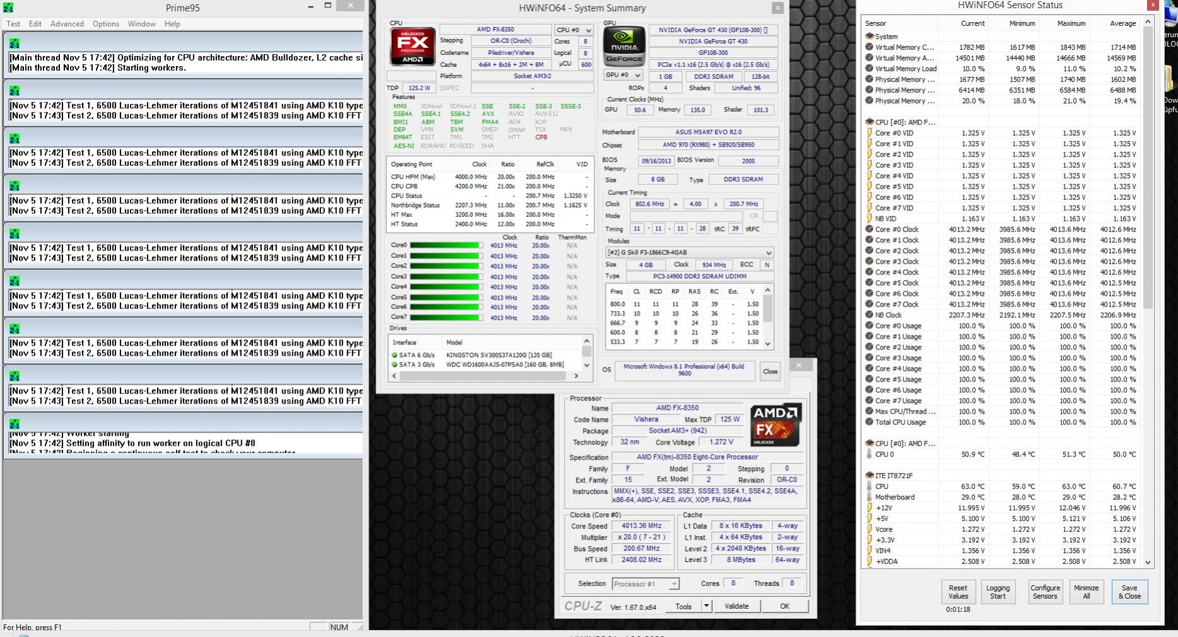Open the Help menu in Prime95

(x=172, y=24)
